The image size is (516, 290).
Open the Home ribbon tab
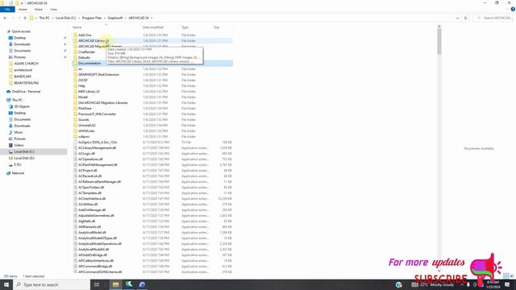tap(23, 10)
